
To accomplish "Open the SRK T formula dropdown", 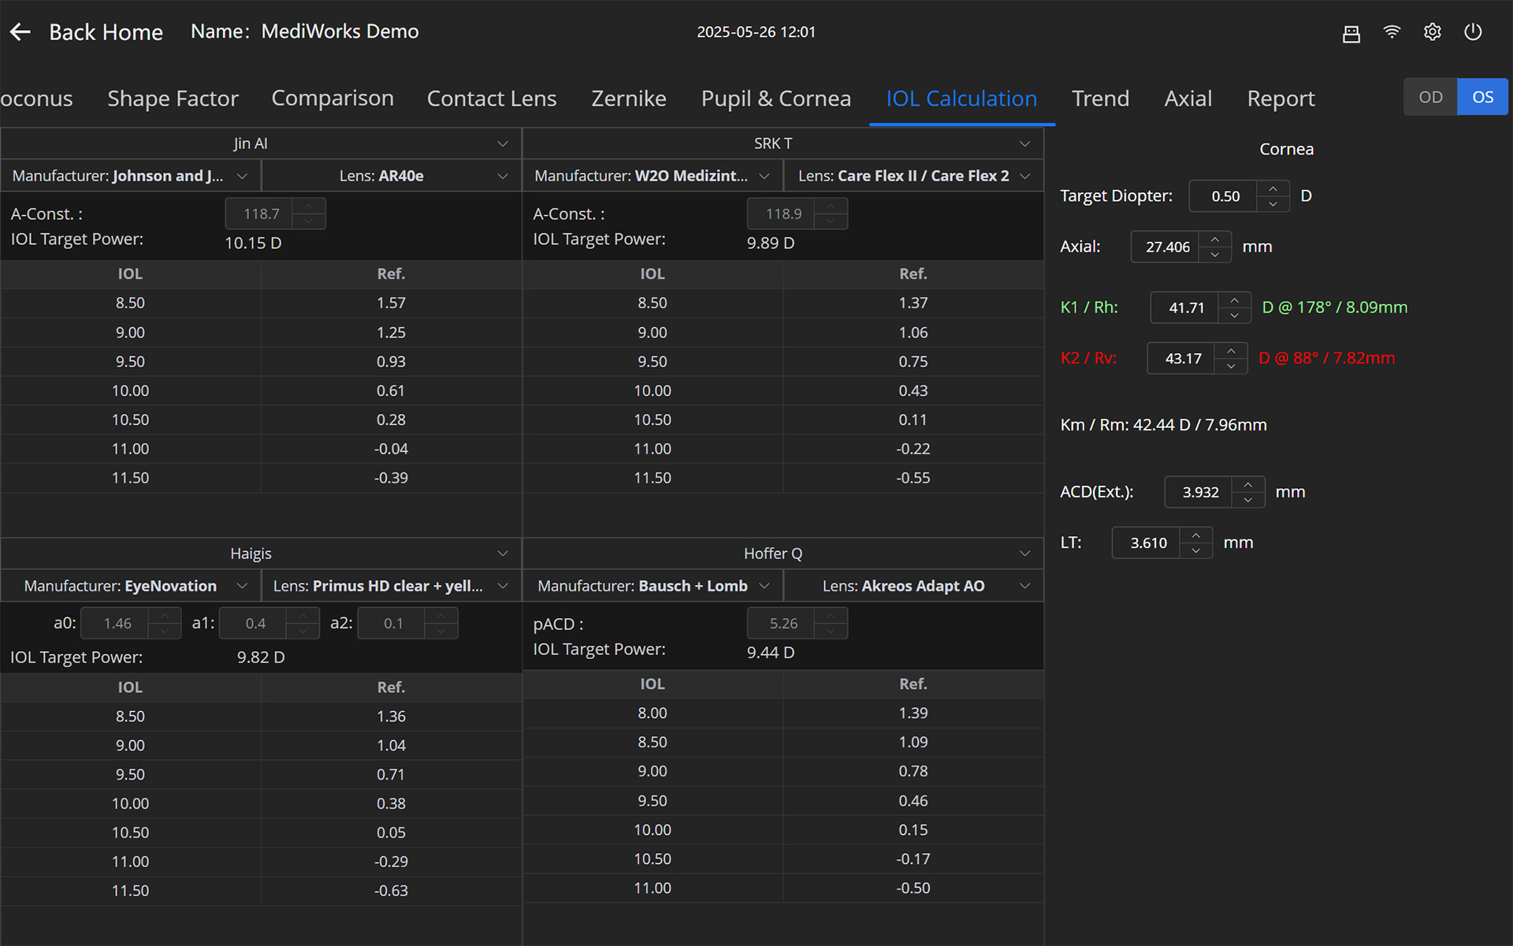I will tap(783, 143).
